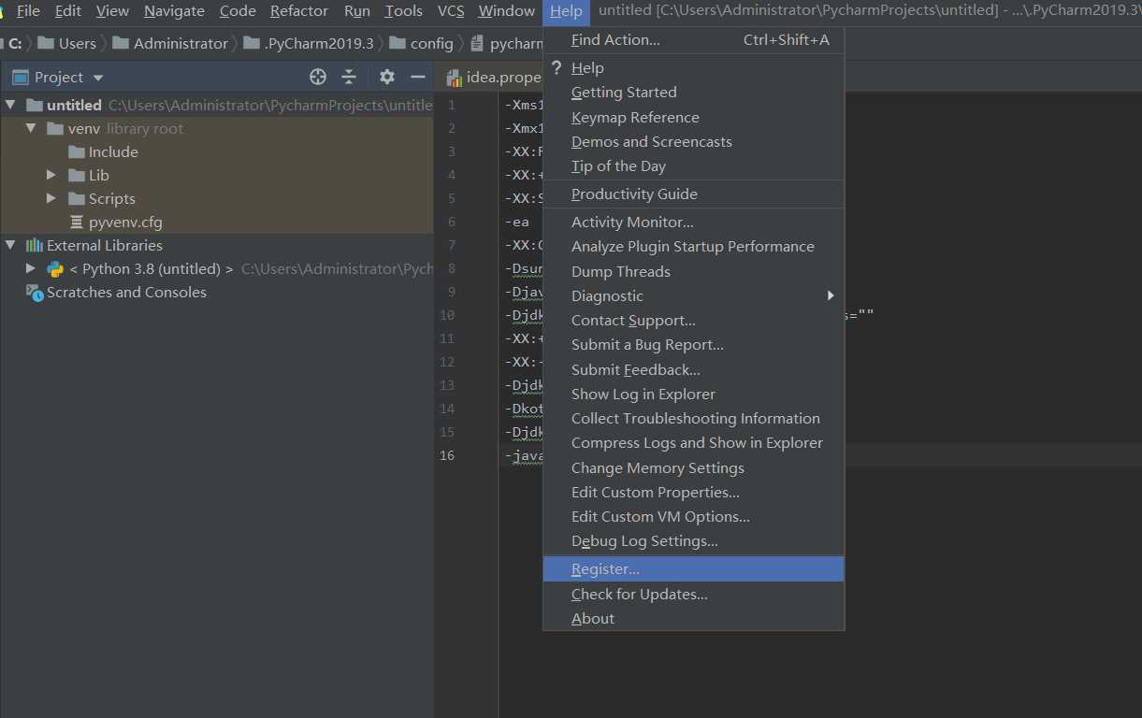1142x718 pixels.
Task: Choose Compress Logs and Show in Explorer
Action: click(693, 442)
